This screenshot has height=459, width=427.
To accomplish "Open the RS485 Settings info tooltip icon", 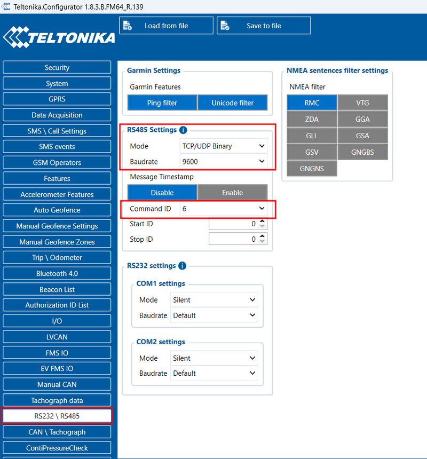I will 183,130.
